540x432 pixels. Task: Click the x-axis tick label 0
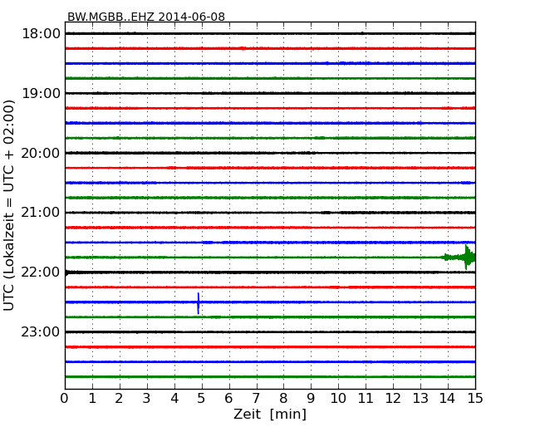[65, 399]
